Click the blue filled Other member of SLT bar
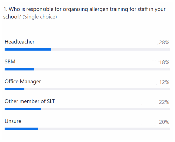 (x=23, y=109)
